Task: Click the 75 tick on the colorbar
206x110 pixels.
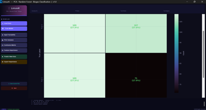Action: (181, 85)
